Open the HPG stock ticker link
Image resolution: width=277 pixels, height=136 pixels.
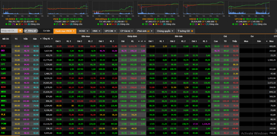point(3,83)
